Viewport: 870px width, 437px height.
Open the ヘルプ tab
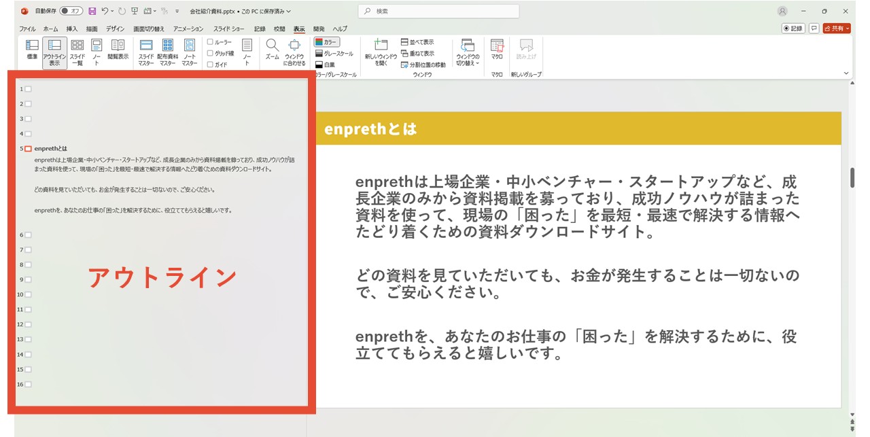[x=340, y=29]
